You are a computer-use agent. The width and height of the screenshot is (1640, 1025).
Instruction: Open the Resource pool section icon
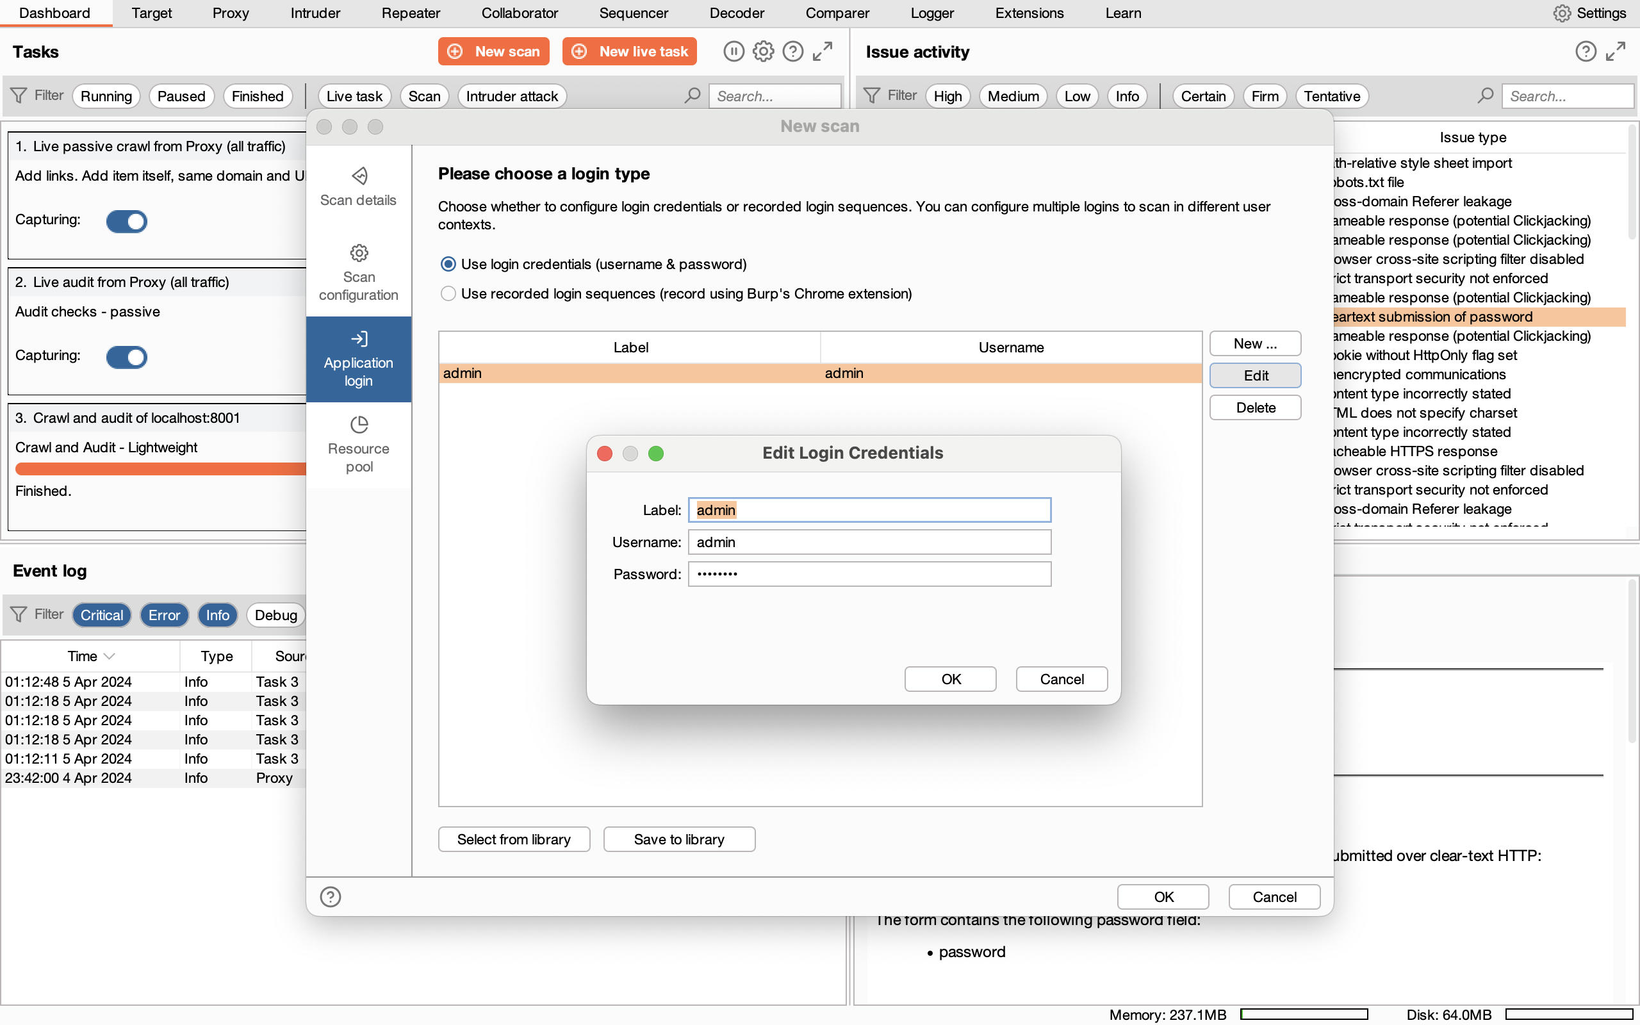359,423
